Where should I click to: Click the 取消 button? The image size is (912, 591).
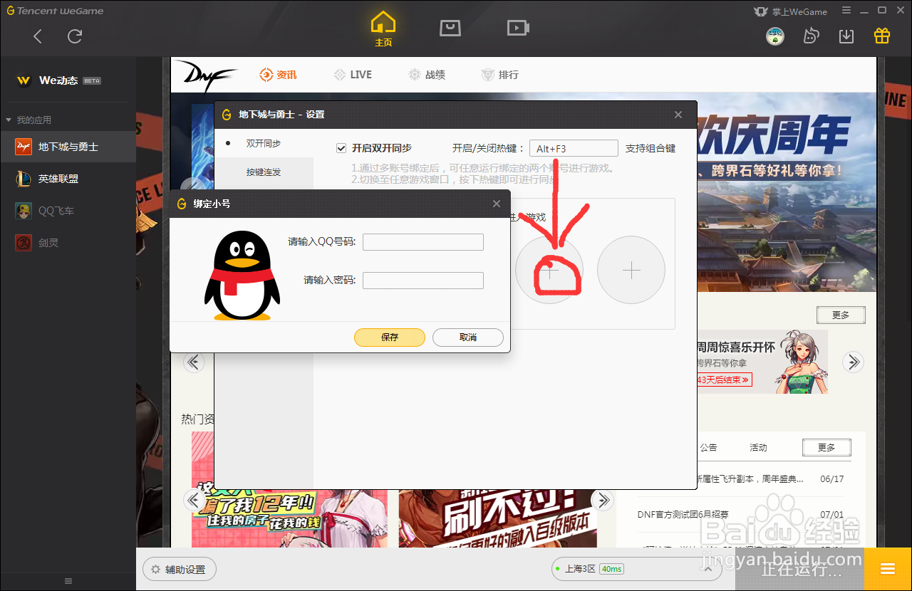click(x=468, y=338)
